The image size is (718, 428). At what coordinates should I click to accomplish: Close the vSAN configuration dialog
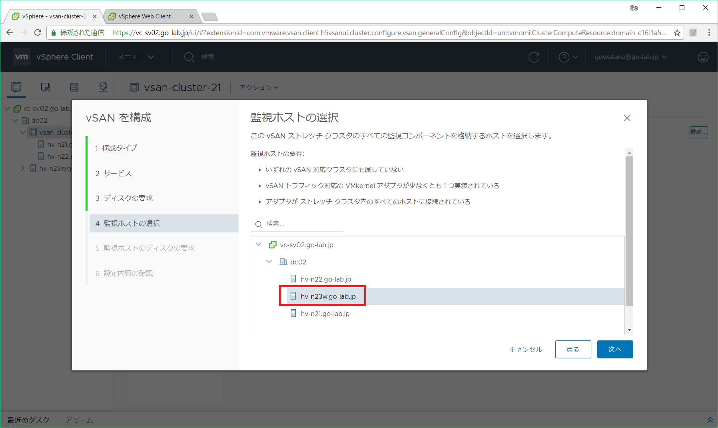click(627, 118)
